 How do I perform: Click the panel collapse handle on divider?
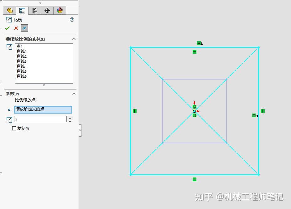(x=80, y=130)
